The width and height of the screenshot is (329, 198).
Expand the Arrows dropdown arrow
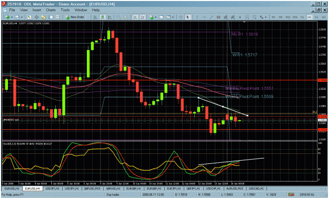click(x=266, y=17)
